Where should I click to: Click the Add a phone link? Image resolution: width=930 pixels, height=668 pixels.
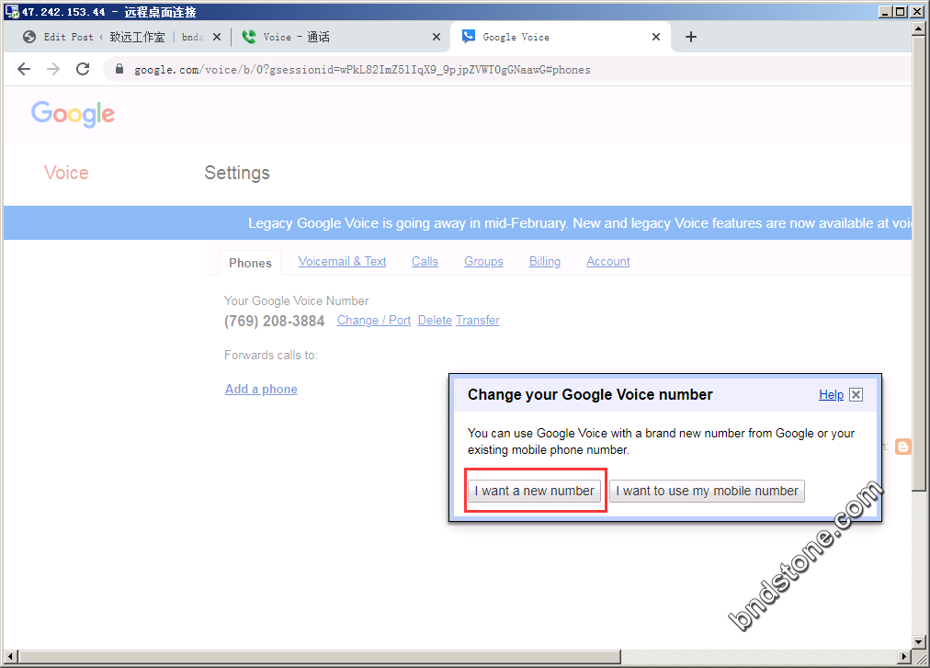(x=261, y=390)
